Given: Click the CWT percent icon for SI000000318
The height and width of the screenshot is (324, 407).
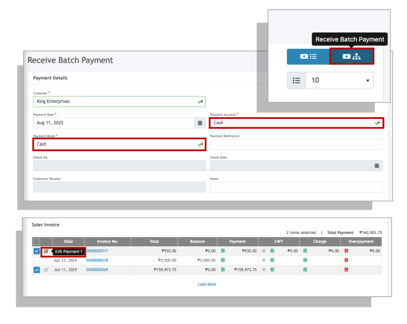Looking at the screenshot, I should pyautogui.click(x=264, y=260).
